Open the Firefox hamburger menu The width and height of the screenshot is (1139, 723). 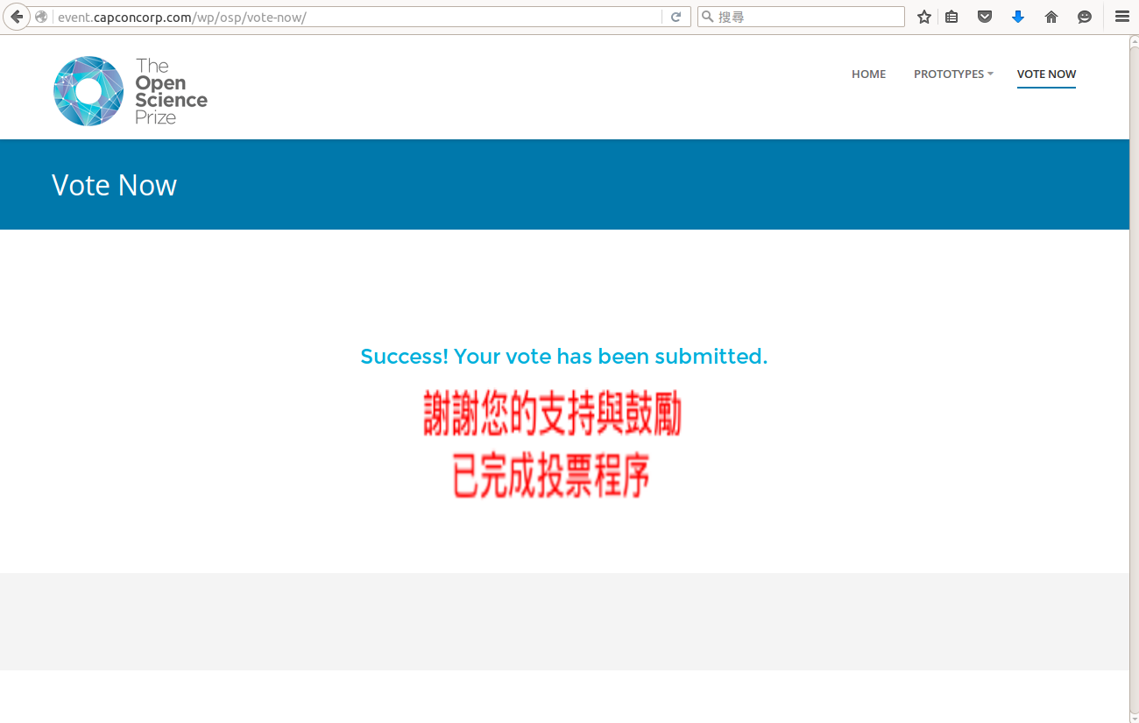click(x=1121, y=17)
